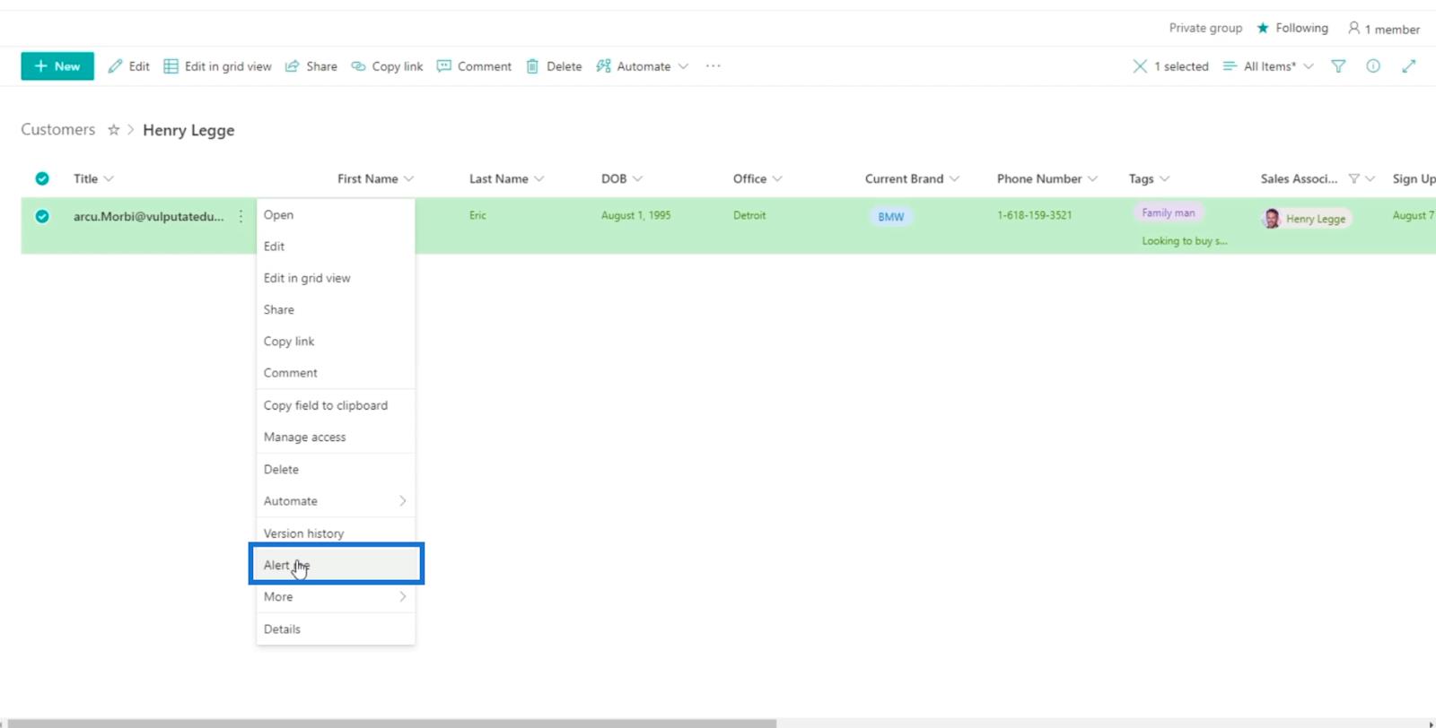Select Edit in context menu
Image resolution: width=1436 pixels, height=728 pixels.
coord(336,247)
